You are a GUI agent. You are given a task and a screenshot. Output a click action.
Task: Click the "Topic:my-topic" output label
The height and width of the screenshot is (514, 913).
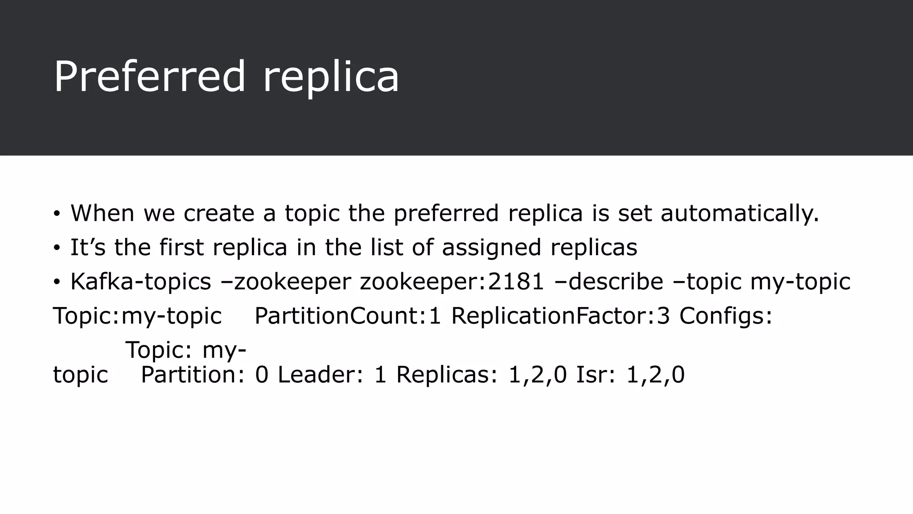137,316
